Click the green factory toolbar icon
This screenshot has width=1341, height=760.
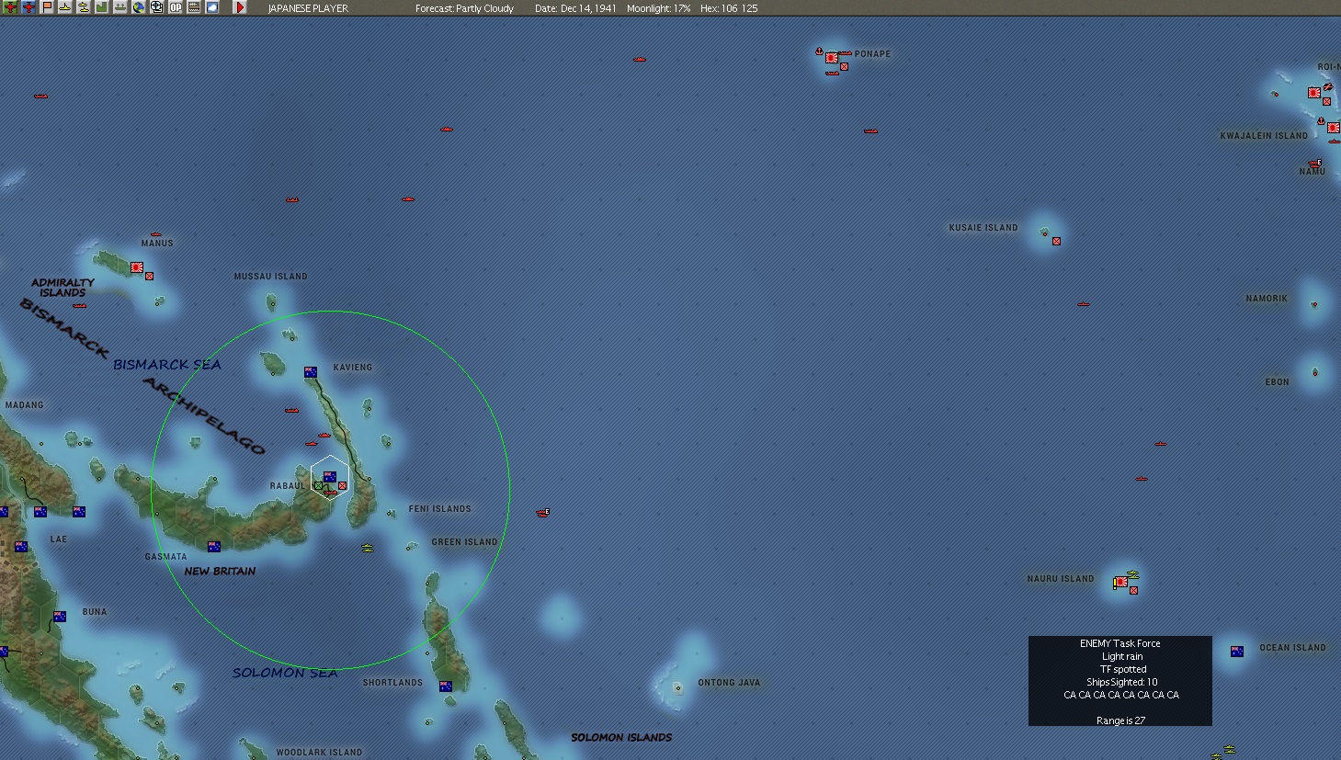101,7
